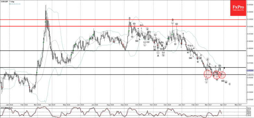Screen dimensions: 254x118
Task: Click the 0.87000 price axis label
Action: tap(250, 63)
